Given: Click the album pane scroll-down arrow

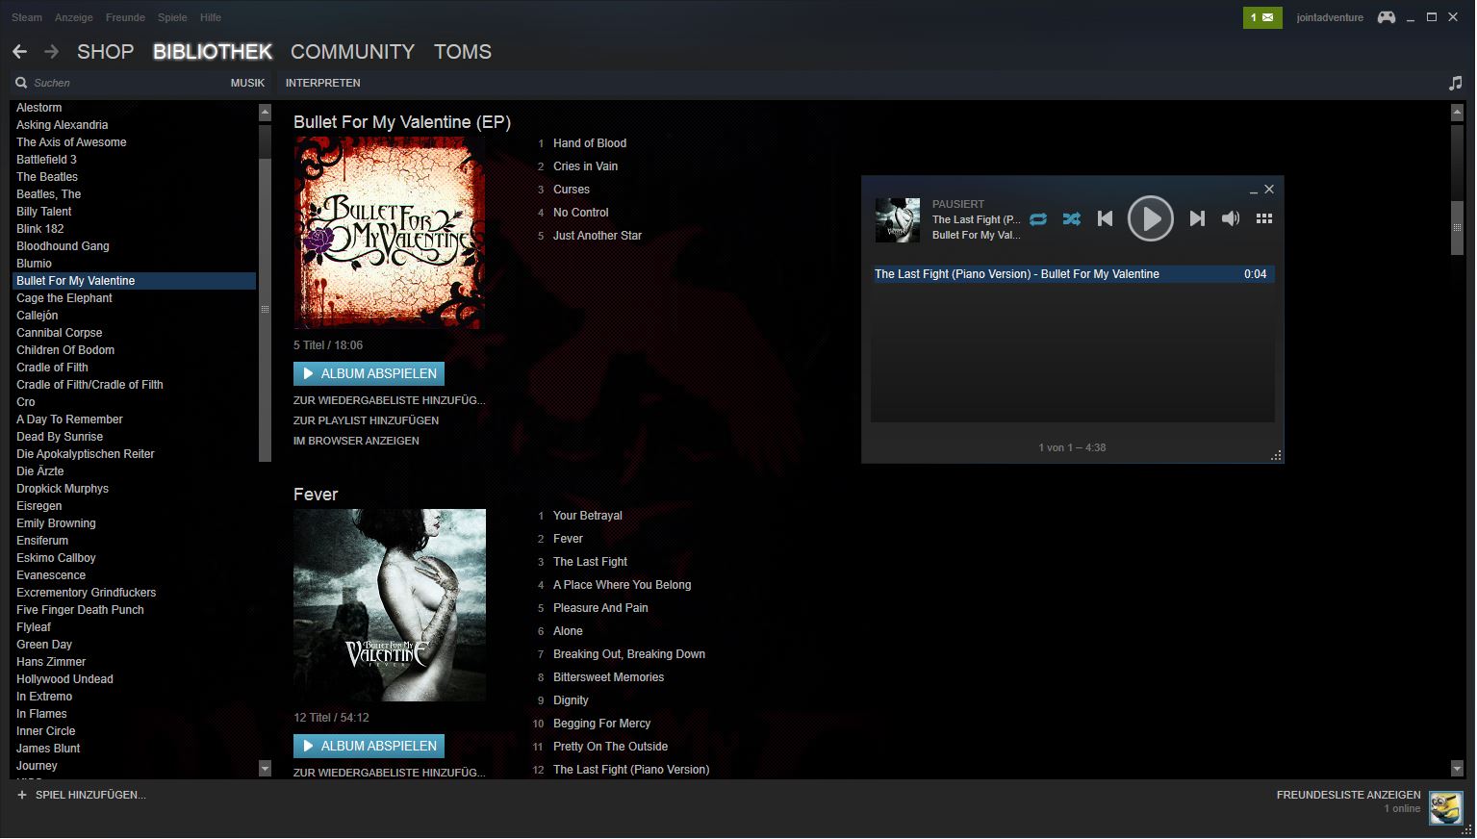Looking at the screenshot, I should [x=1457, y=768].
